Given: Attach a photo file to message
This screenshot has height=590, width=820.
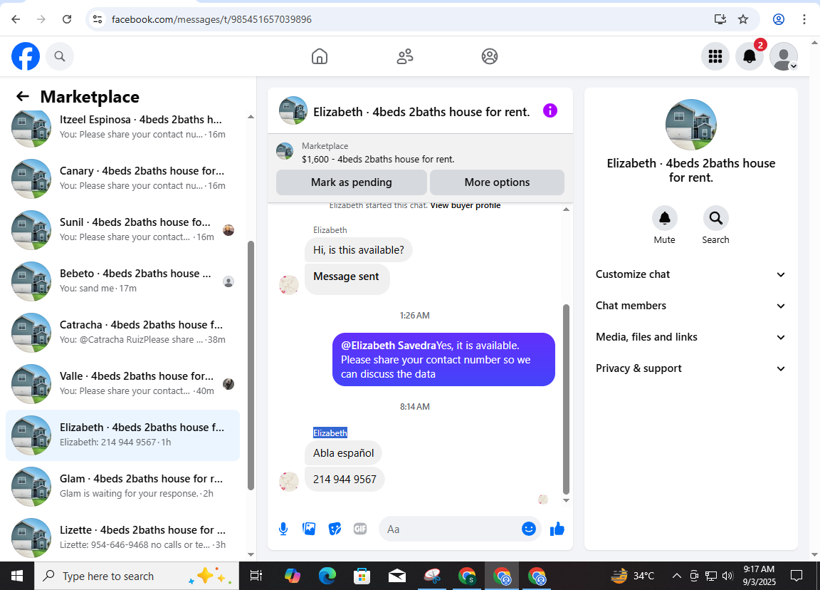Looking at the screenshot, I should tap(309, 529).
